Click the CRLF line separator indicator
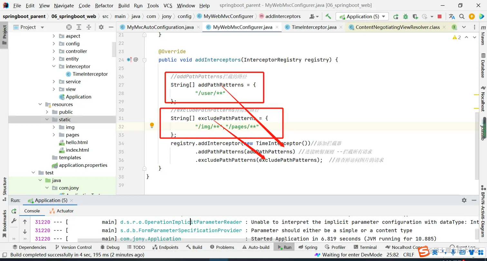The width and height of the screenshot is (487, 261). (x=409, y=255)
